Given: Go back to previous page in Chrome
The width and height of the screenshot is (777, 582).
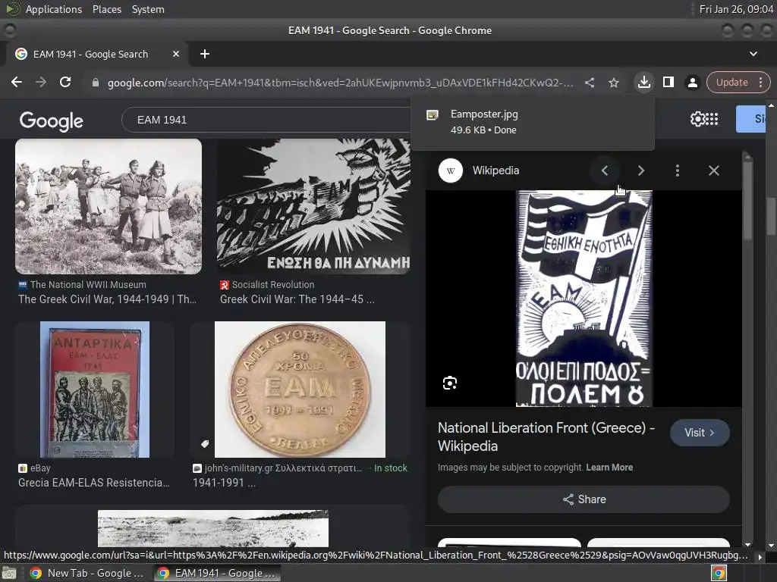Looking at the screenshot, I should (17, 82).
